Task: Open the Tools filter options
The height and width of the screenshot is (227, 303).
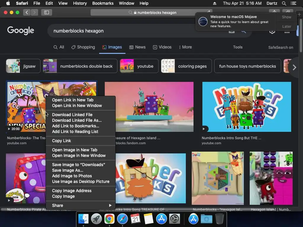Action: pos(238,47)
